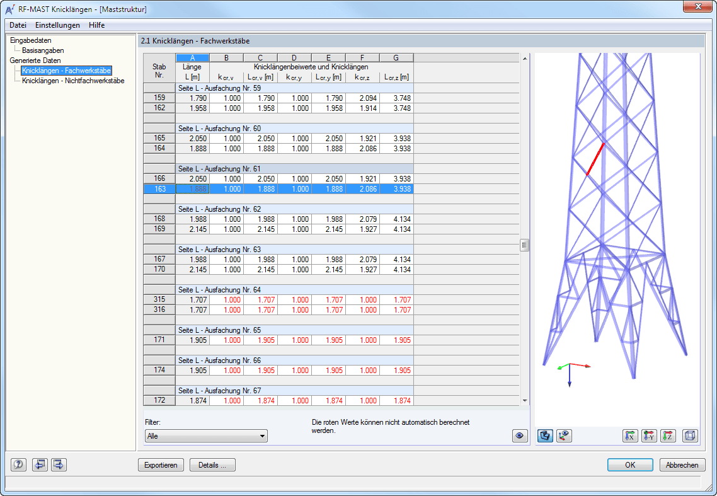
Task: Click table scrollbar up arrow
Action: tap(524, 58)
